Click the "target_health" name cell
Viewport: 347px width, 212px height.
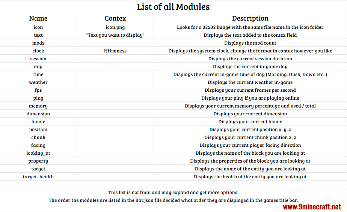38,177
